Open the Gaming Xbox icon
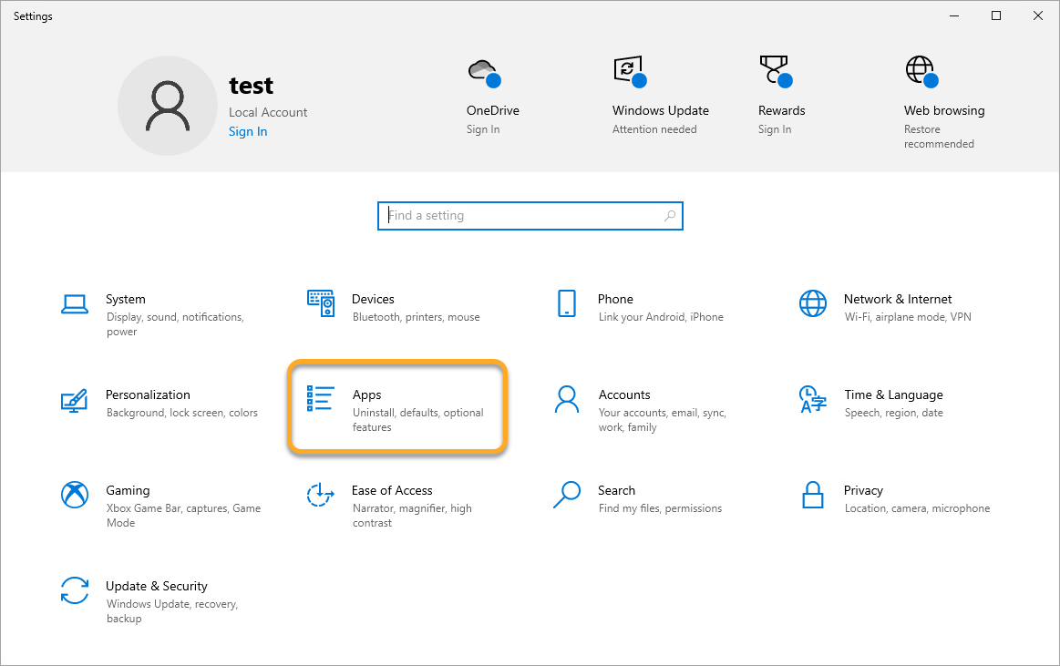Screen dimensions: 1060x666 tap(74, 495)
